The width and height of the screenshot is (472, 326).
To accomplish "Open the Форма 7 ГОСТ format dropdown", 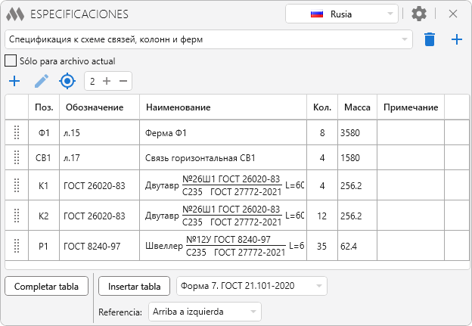I will 252,286.
